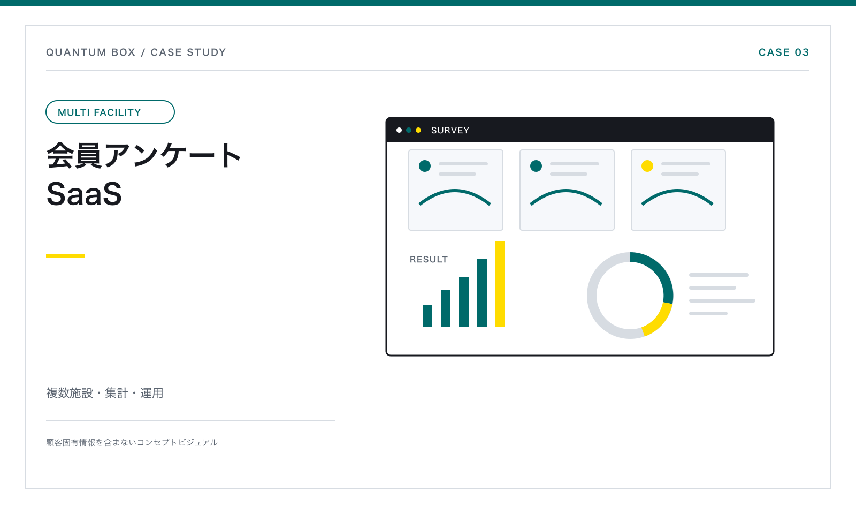This screenshot has width=856, height=514.
Task: Select the shortest teal bar in the RESULT chart
Action: [x=427, y=316]
